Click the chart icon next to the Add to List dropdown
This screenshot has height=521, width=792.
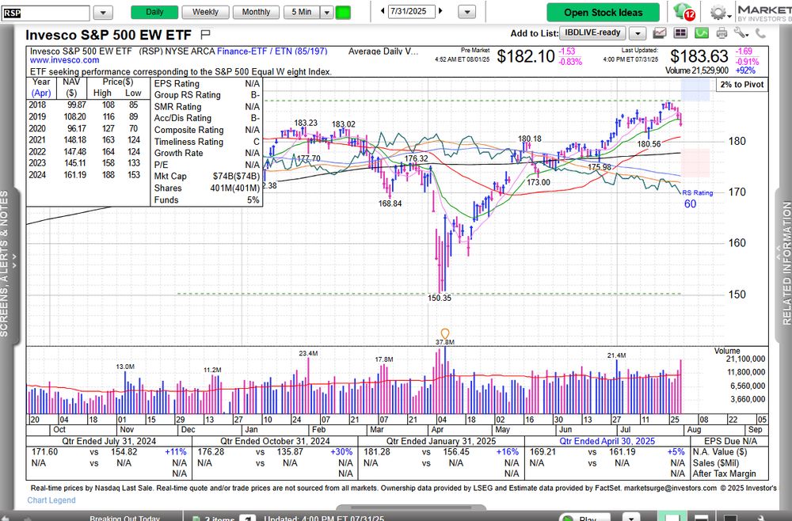[659, 33]
